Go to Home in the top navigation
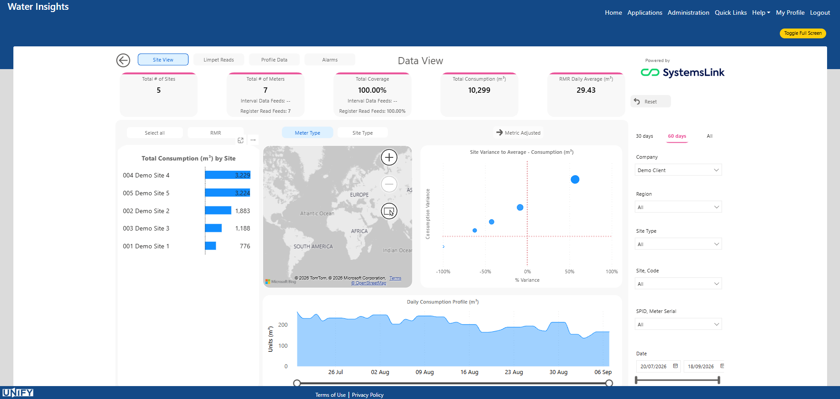The image size is (840, 399). [x=614, y=12]
